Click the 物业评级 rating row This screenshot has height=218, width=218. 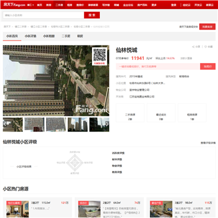(x=117, y=166)
